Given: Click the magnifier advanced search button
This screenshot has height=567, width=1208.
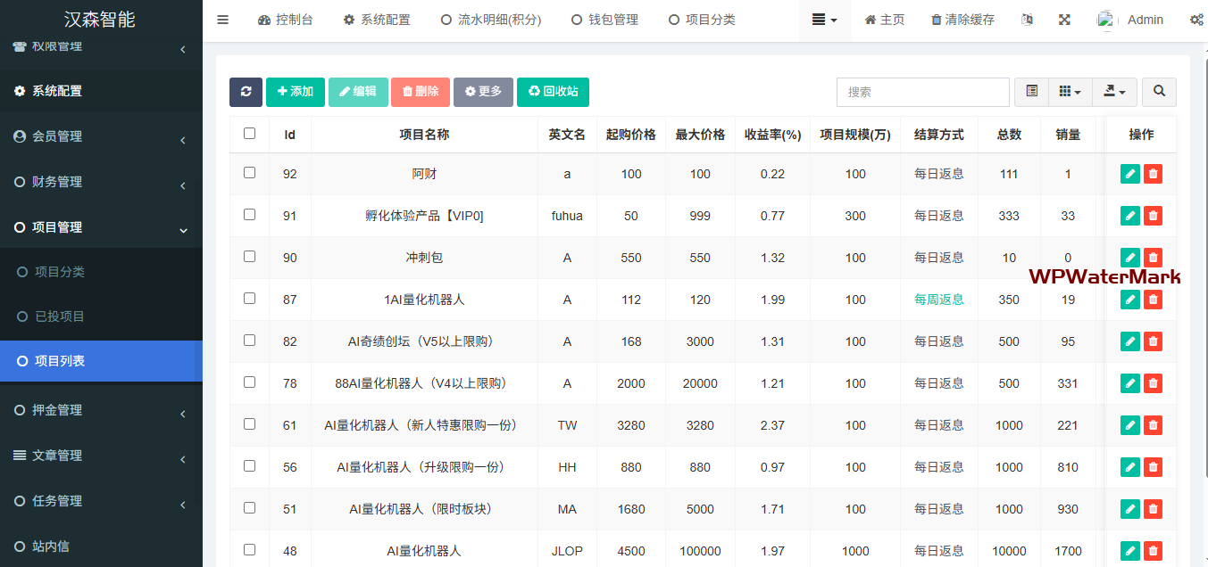Looking at the screenshot, I should 1159,92.
